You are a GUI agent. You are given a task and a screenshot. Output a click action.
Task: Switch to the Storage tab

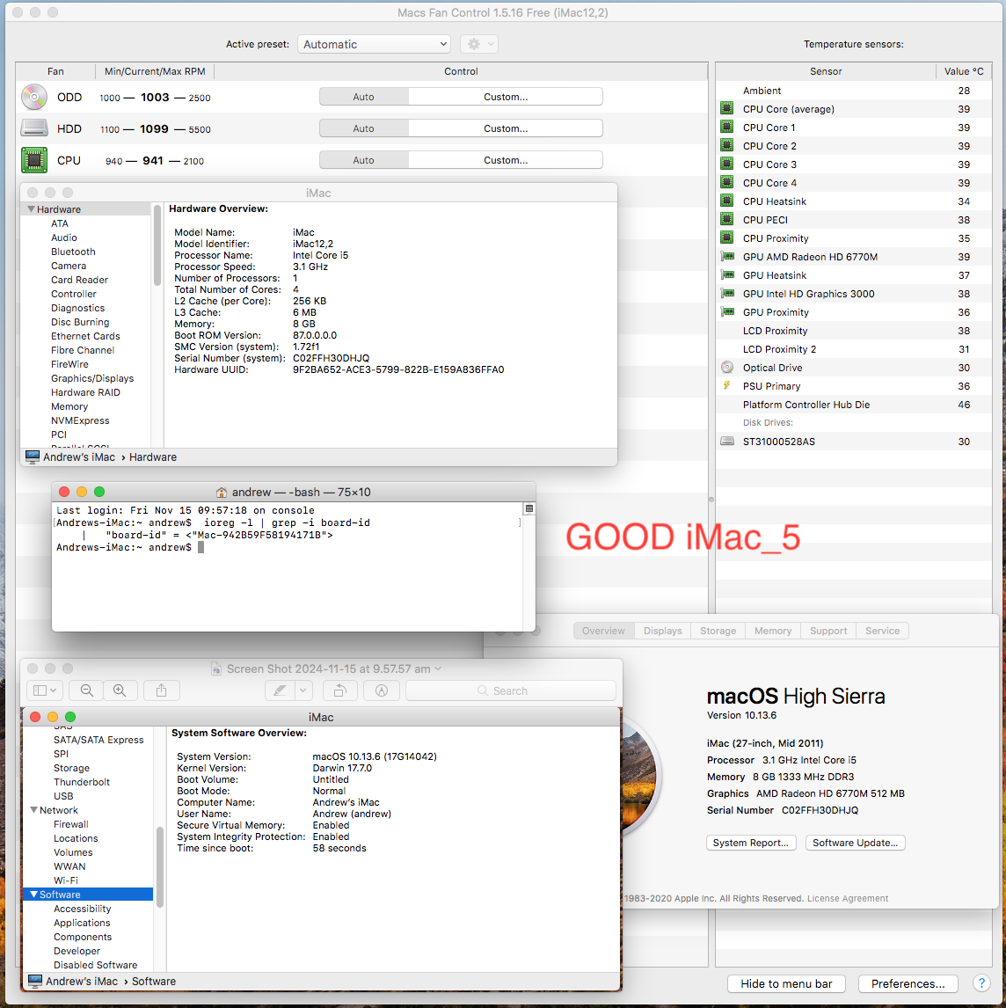pos(718,631)
